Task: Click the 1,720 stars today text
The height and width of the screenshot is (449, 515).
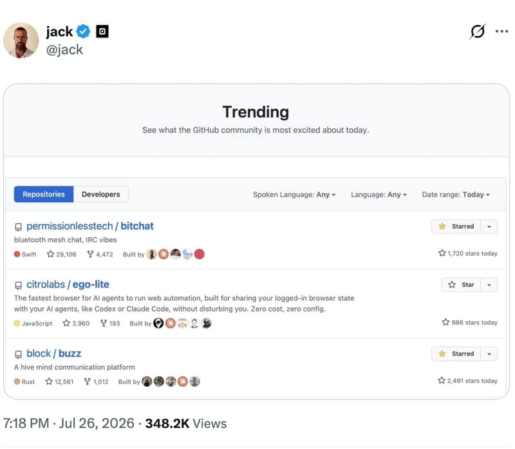Action: (x=468, y=253)
